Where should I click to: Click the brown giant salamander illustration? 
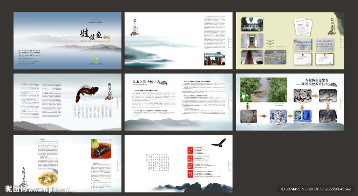[87, 94]
